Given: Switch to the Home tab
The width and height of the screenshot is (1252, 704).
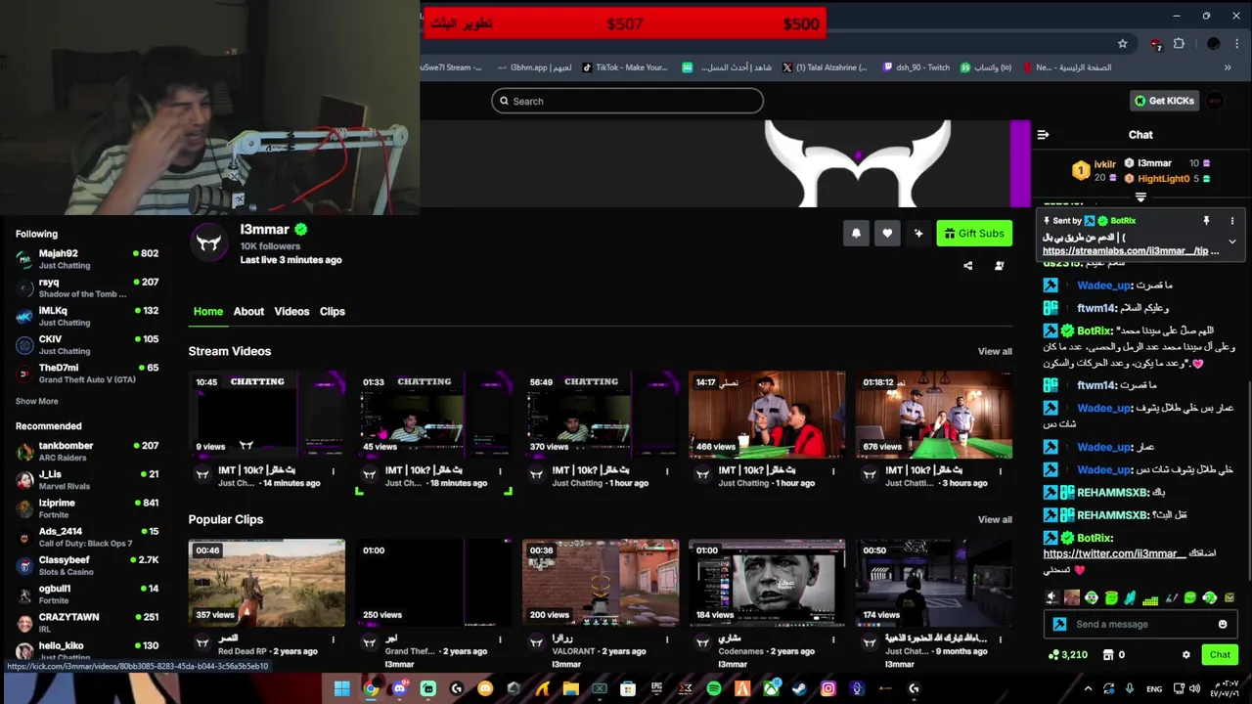Looking at the screenshot, I should 207,311.
